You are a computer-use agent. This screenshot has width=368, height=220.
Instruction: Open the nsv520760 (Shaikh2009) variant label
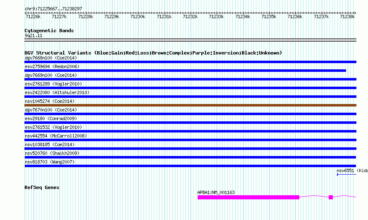tap(52, 153)
